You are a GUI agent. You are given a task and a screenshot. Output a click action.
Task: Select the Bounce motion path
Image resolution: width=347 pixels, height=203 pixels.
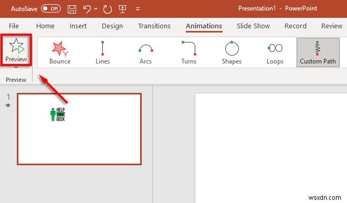60,52
